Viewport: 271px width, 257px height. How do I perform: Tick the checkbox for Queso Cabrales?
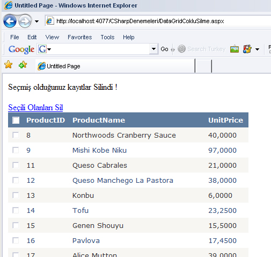point(16,165)
